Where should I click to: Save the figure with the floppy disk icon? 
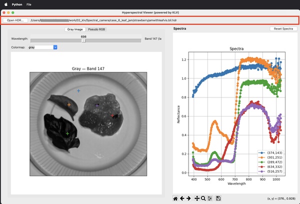[x=218, y=198]
